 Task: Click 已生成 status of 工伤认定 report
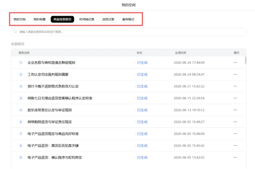pos(142,74)
